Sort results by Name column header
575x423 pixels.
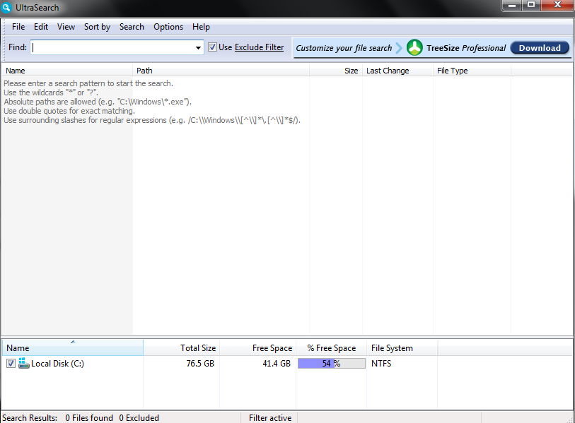pos(67,71)
